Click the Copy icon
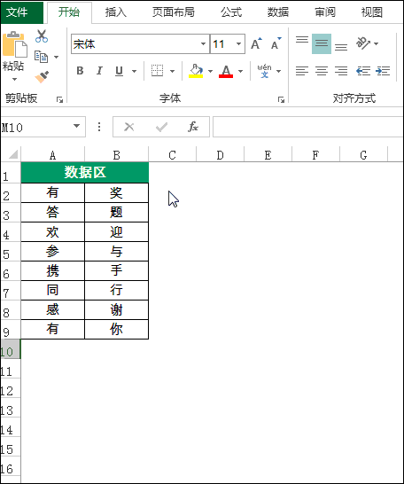This screenshot has height=484, width=404. click(x=41, y=57)
